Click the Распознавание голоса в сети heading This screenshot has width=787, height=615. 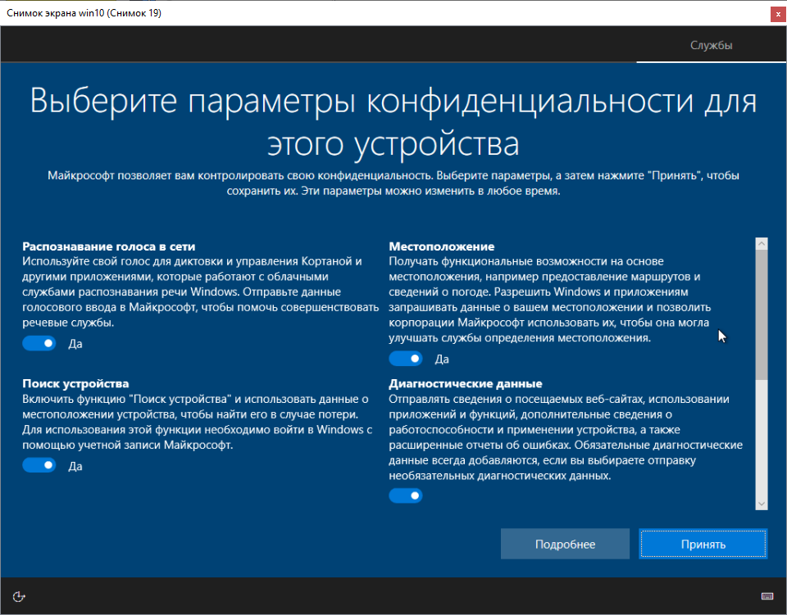(x=109, y=246)
